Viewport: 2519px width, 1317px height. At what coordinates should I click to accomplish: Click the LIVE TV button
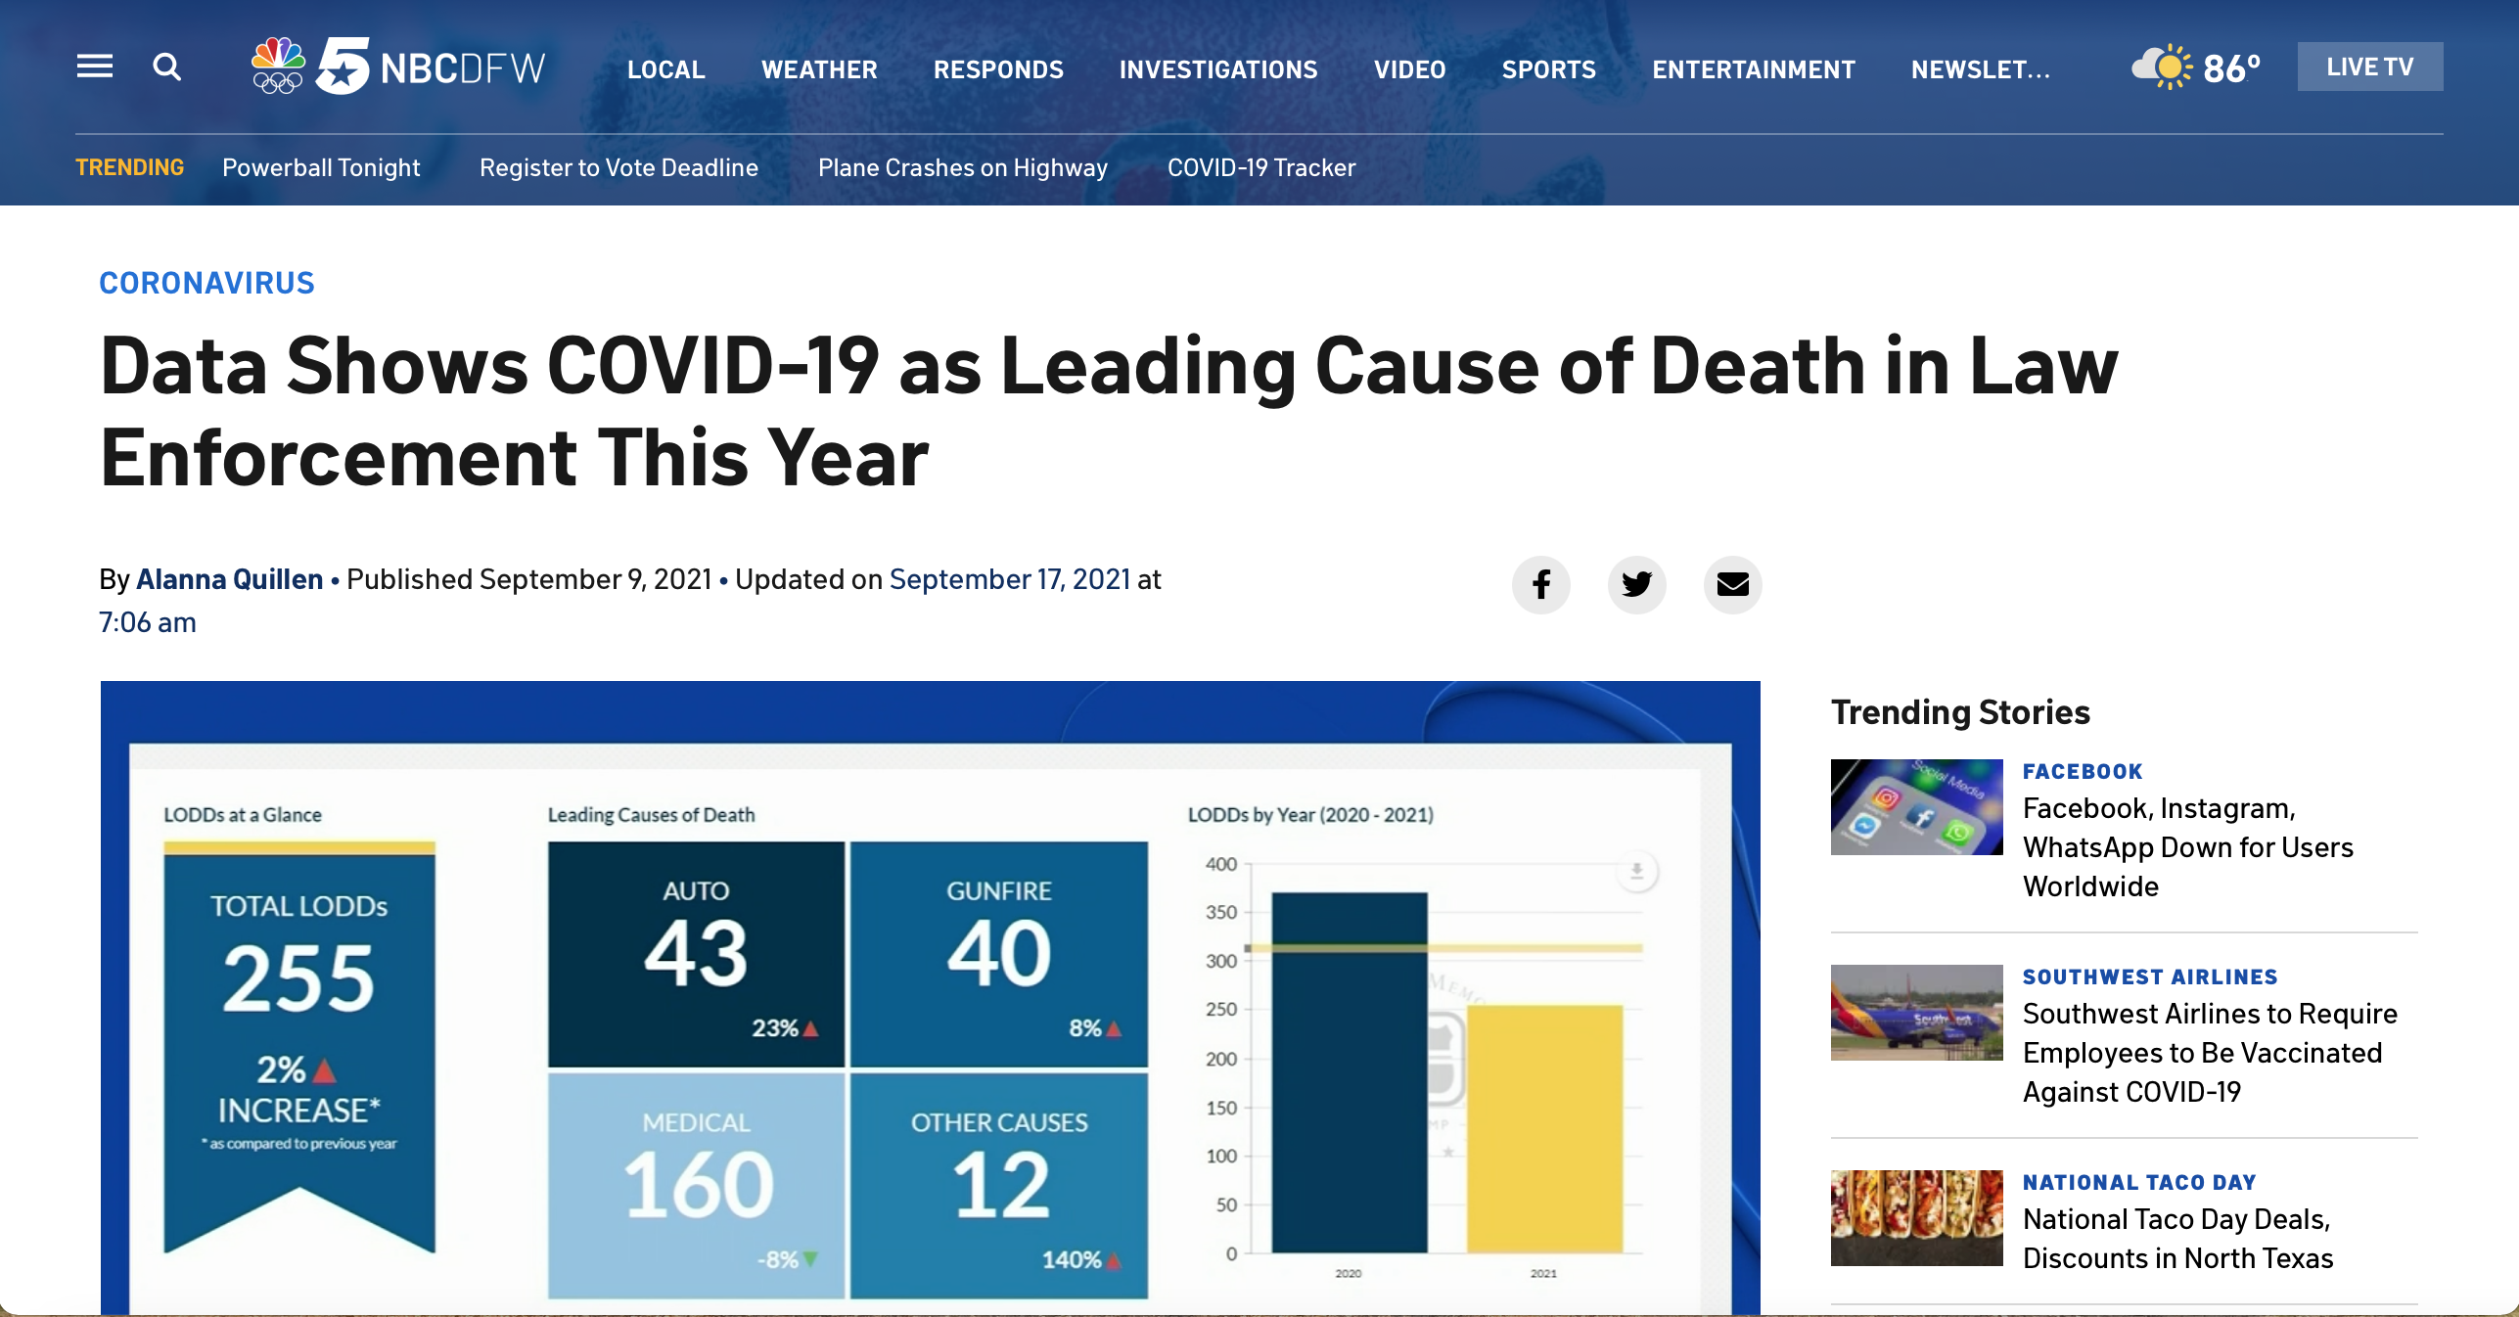pyautogui.click(x=2369, y=67)
